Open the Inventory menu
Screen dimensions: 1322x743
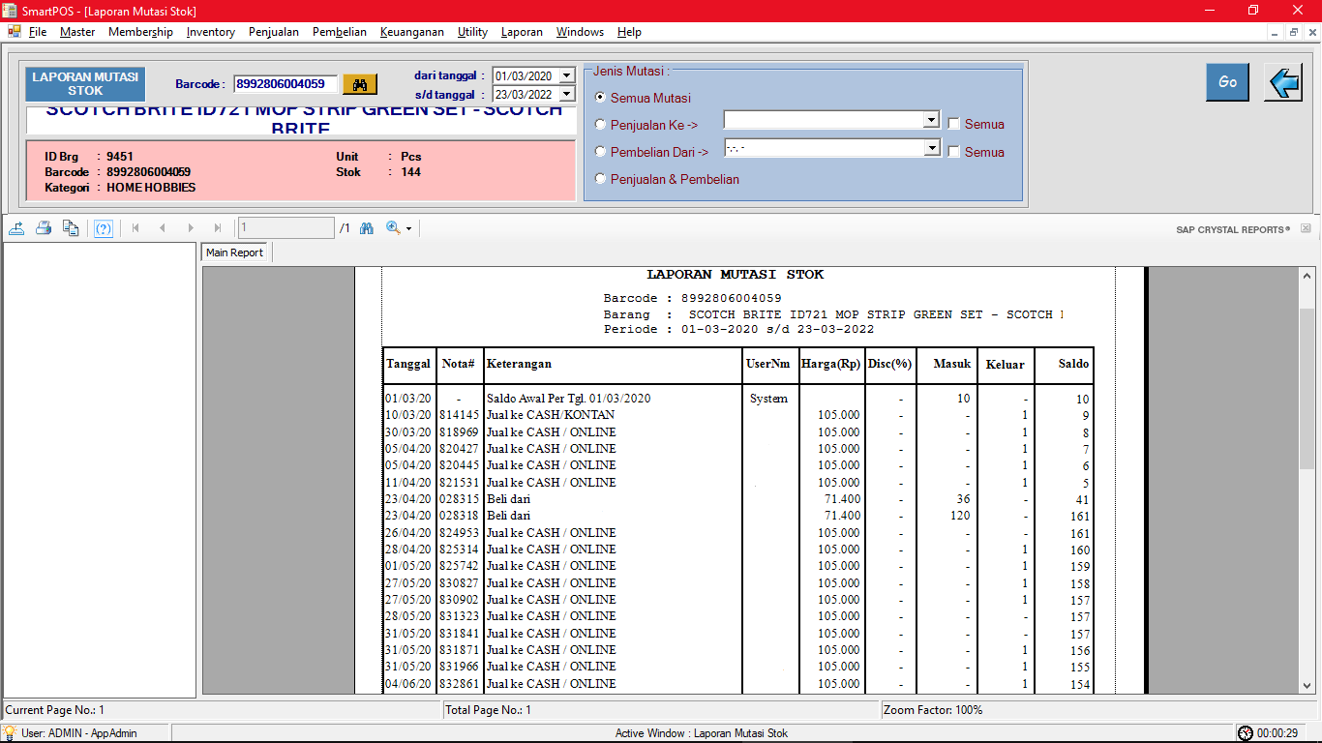(211, 32)
